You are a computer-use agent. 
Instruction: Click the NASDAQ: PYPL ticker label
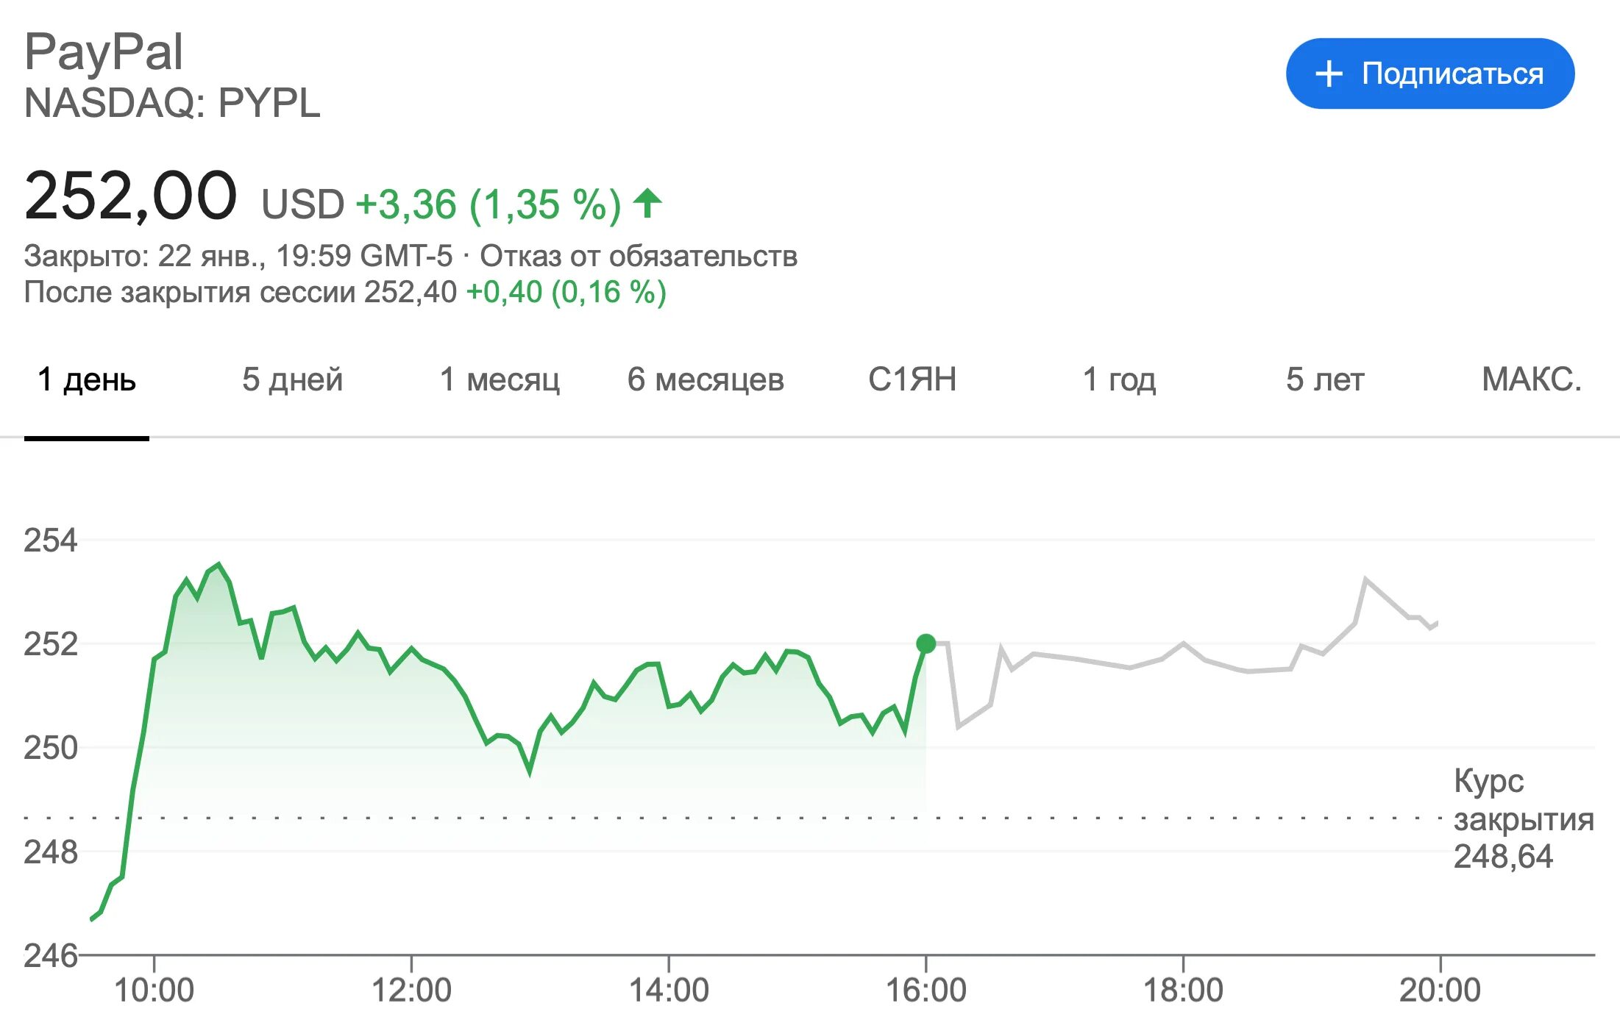point(172,103)
